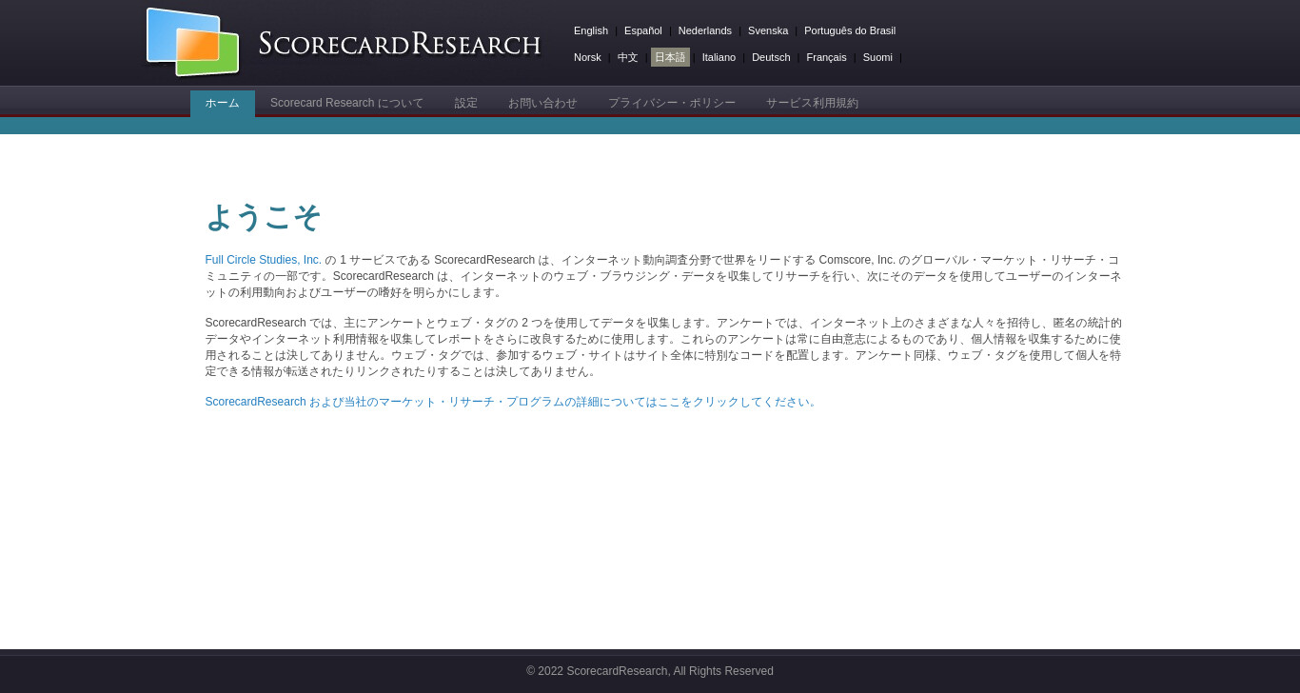Click the © 2022 ScorecardResearch footer text

click(x=650, y=671)
